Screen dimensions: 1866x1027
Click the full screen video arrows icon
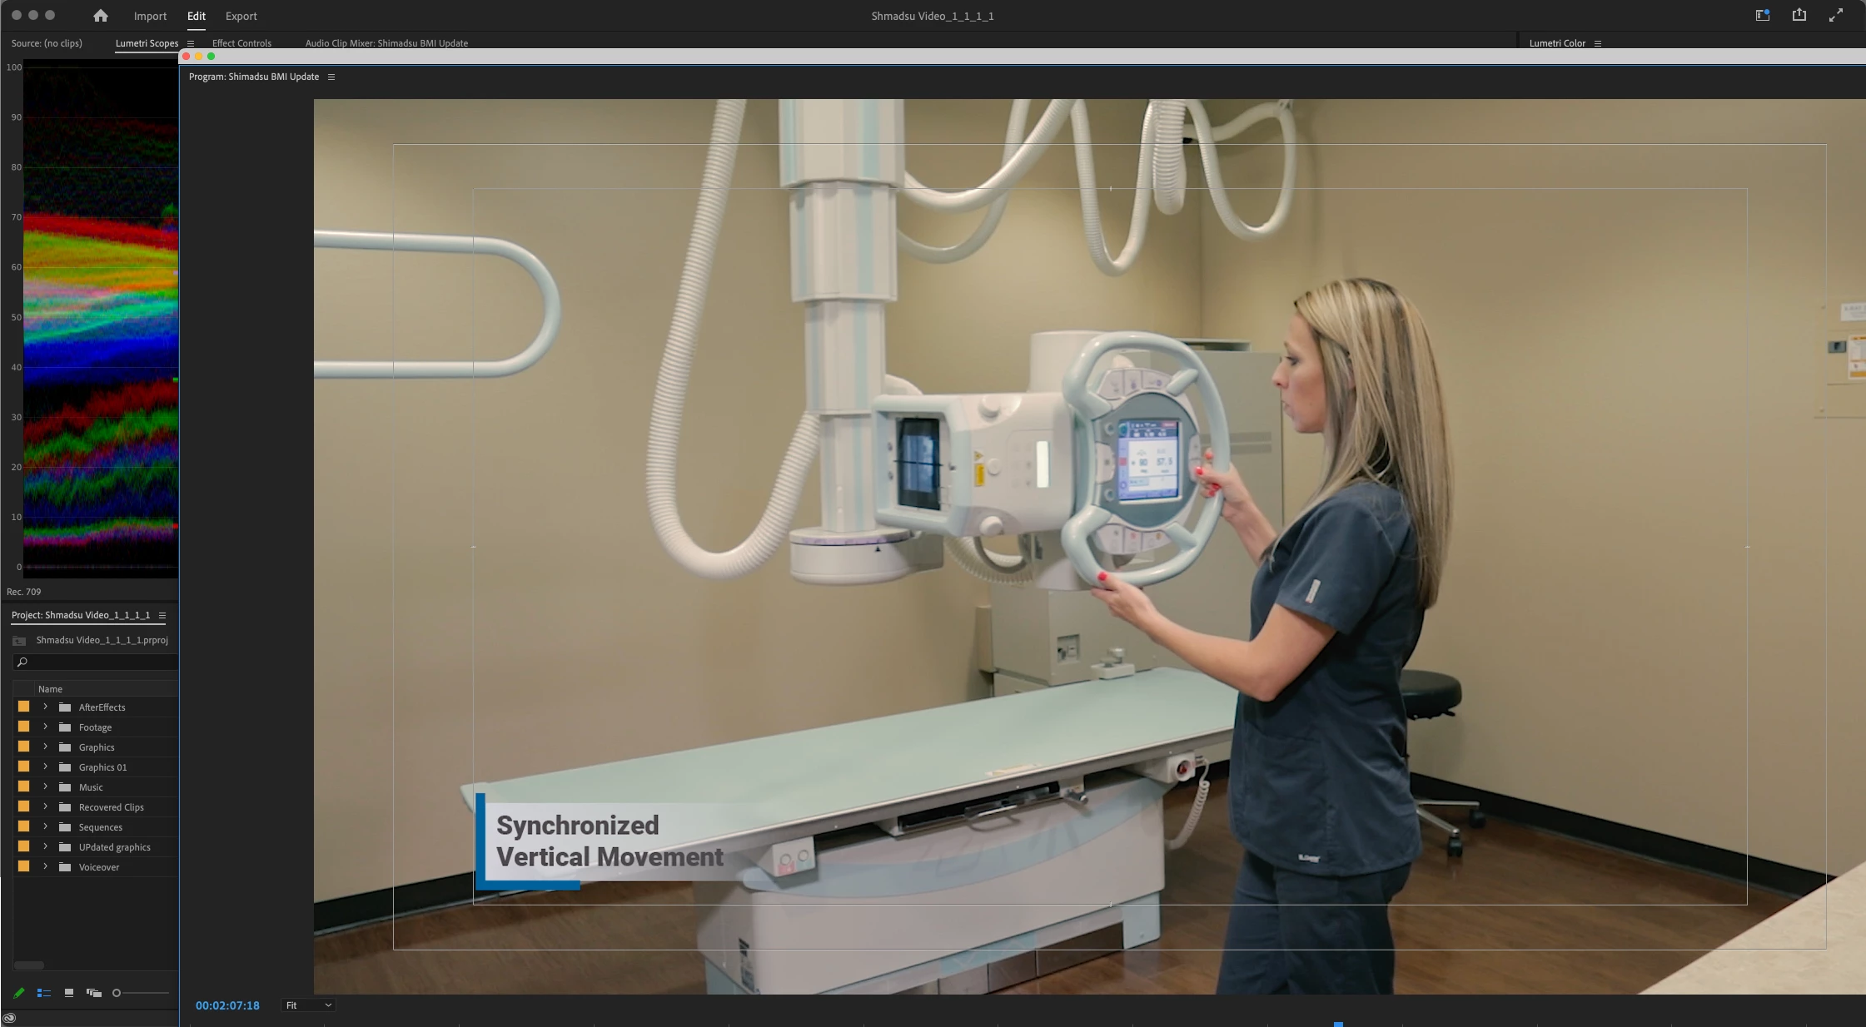(1835, 16)
